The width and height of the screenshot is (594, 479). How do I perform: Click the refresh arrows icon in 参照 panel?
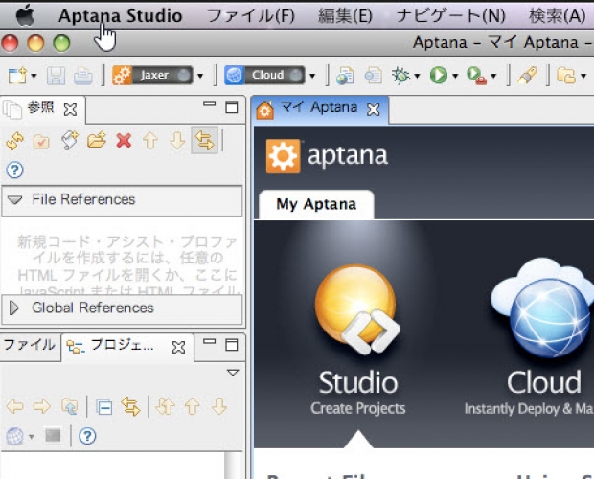(15, 141)
